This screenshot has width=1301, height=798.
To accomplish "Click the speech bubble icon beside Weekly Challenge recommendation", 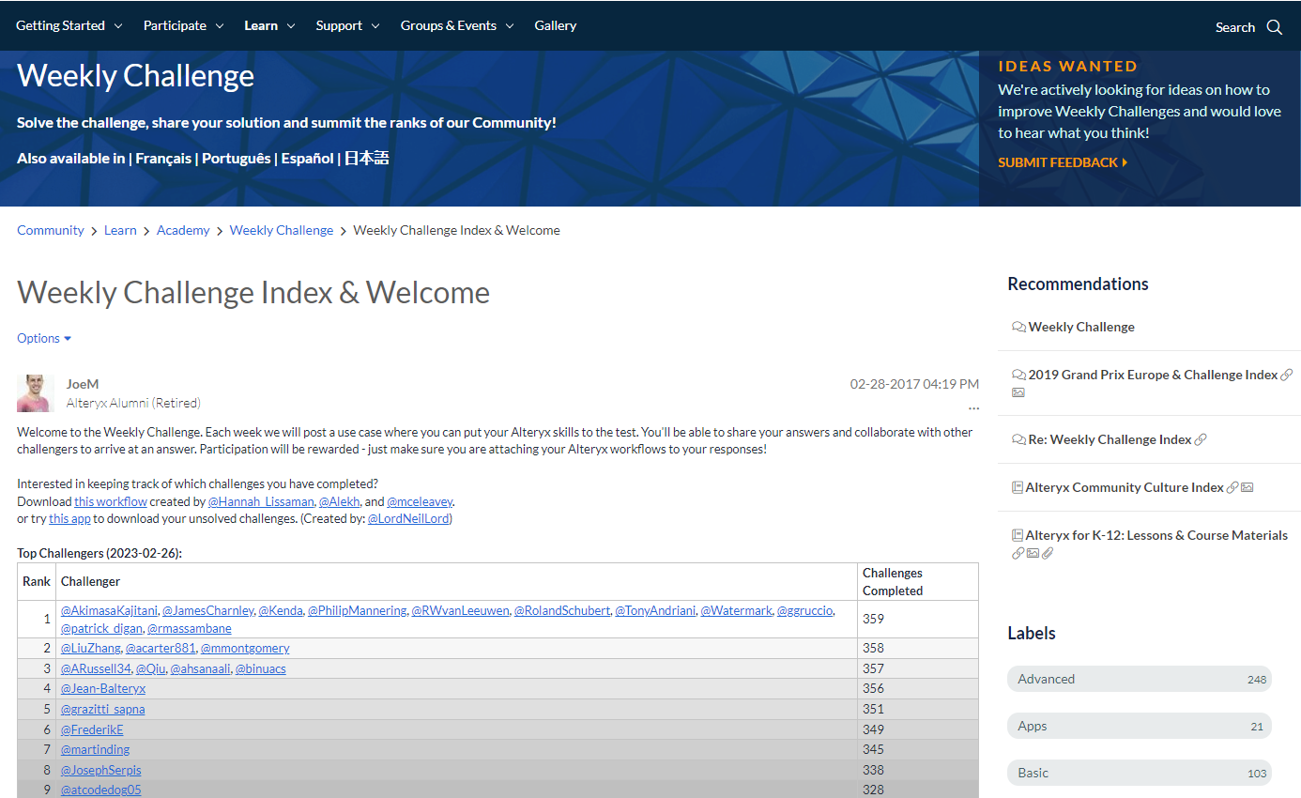I will click(1018, 327).
